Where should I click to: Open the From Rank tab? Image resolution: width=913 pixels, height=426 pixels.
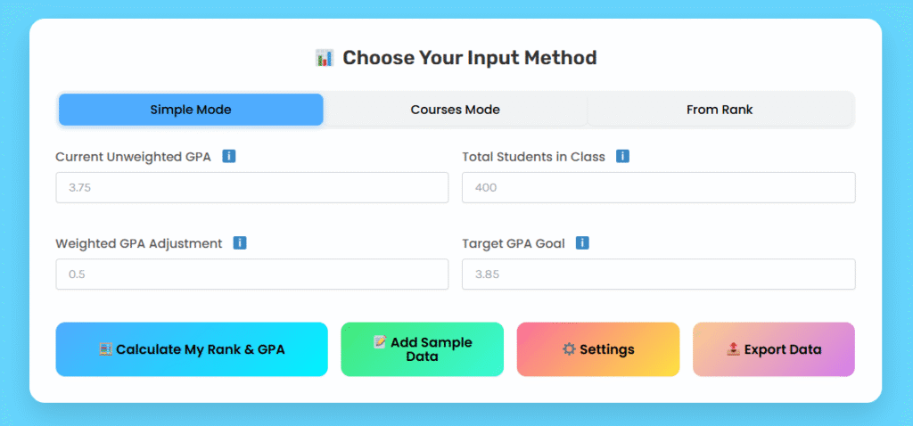pos(720,110)
